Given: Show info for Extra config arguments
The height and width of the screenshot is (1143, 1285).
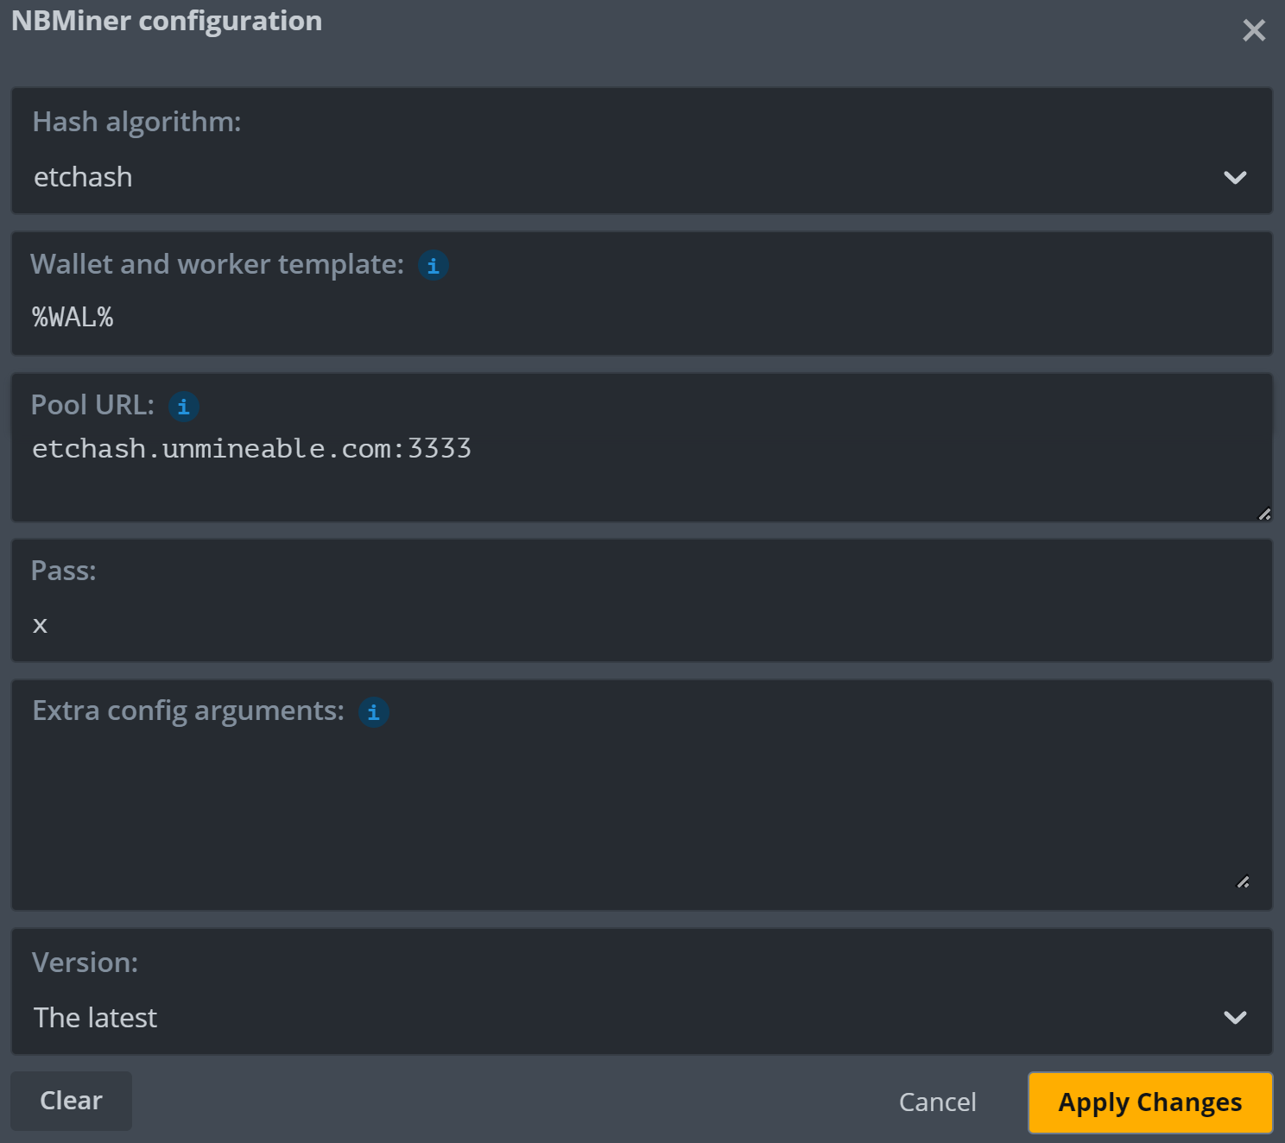Looking at the screenshot, I should (x=373, y=712).
